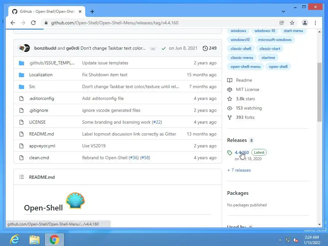
Task: Select the open-shell-menu topic tag
Action: point(245,67)
